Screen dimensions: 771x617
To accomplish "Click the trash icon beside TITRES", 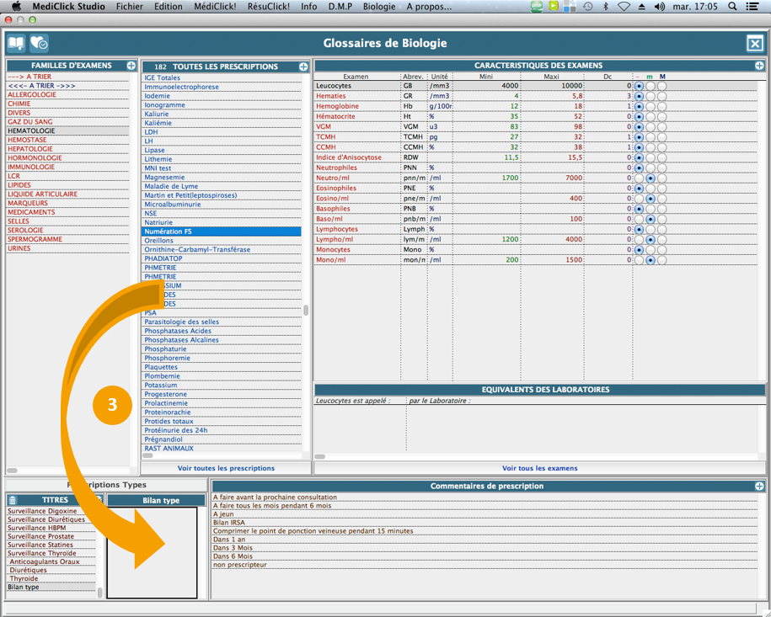I will 13,500.
